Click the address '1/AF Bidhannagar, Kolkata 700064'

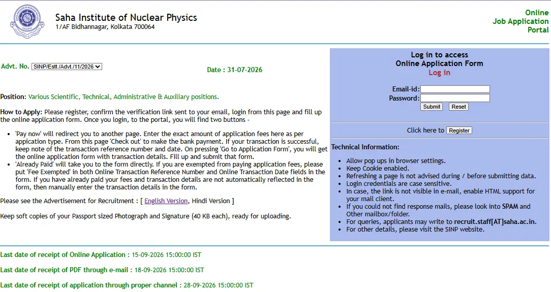105,27
